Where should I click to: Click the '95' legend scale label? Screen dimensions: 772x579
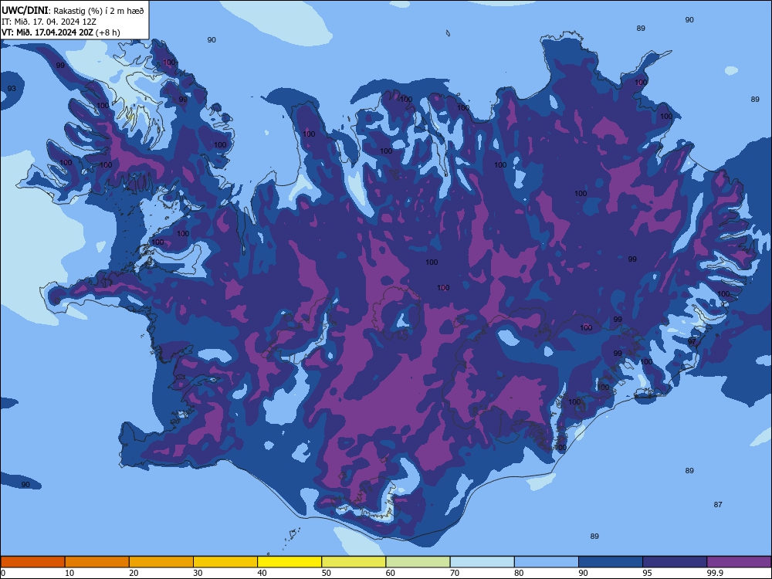click(x=648, y=573)
